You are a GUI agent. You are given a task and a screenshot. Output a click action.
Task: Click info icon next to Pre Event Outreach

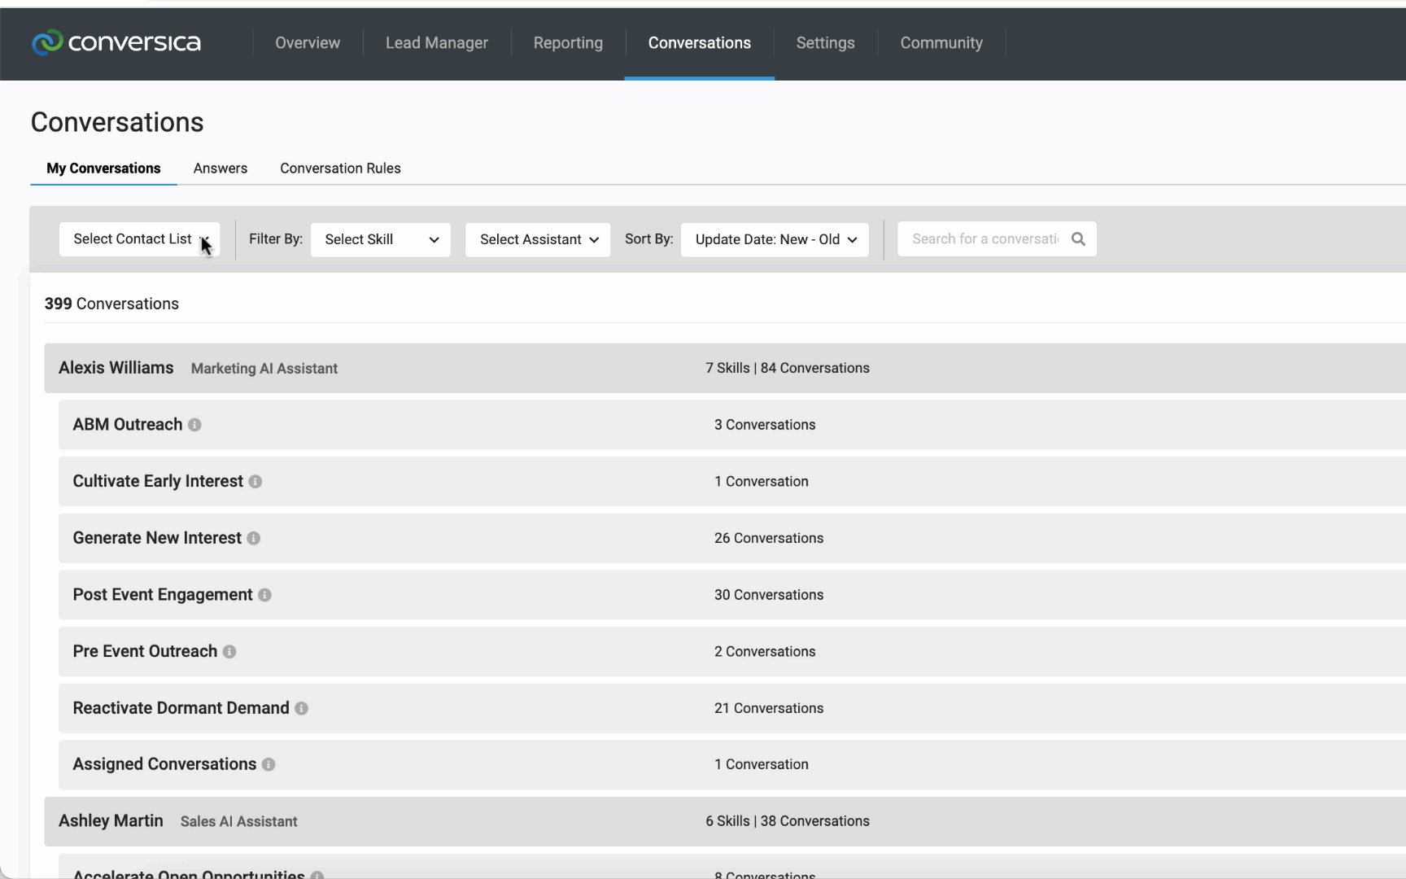pos(229,652)
